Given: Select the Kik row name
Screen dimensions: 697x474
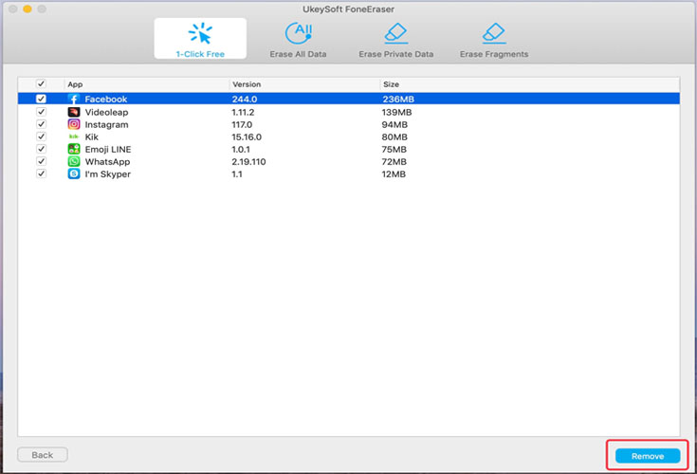Looking at the screenshot, I should pyautogui.click(x=92, y=137).
